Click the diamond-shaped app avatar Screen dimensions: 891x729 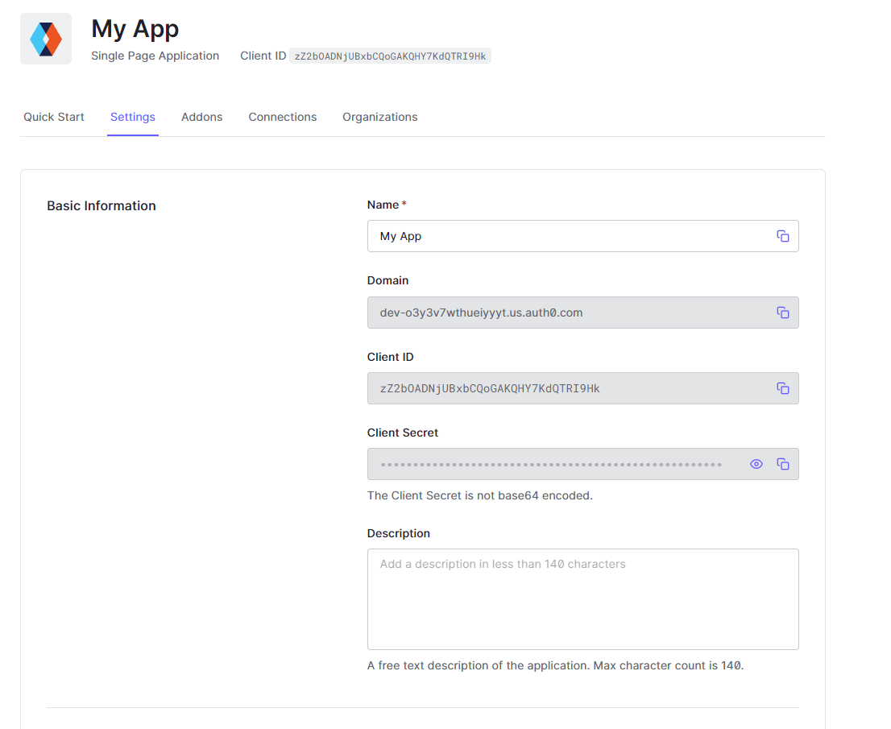(x=45, y=38)
